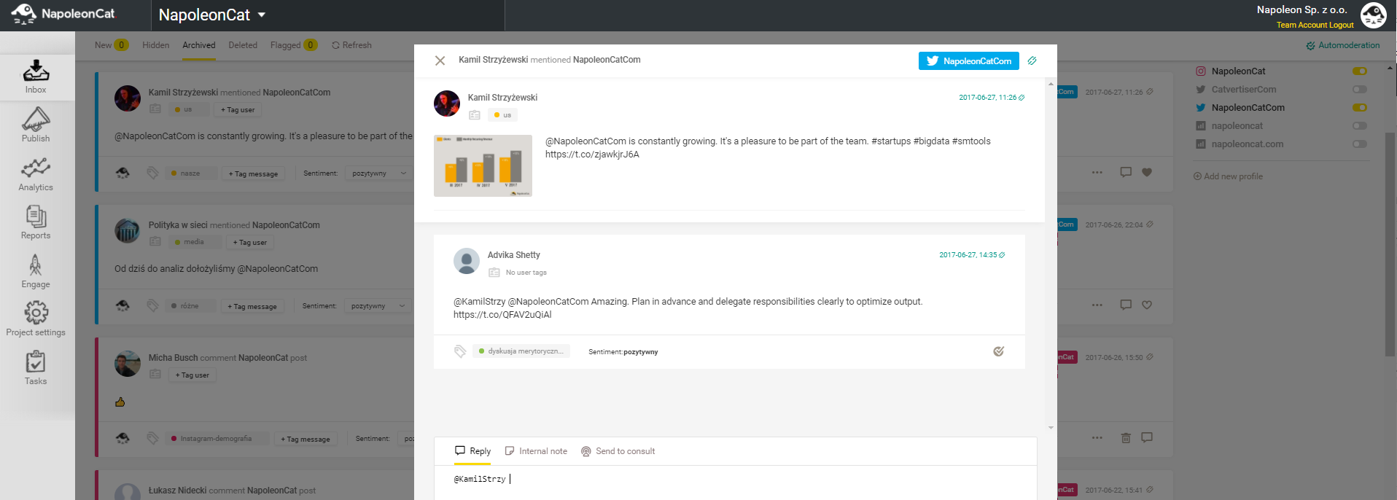Click the NapoleonCatCom Twitter profile button
1397x500 pixels.
(968, 61)
